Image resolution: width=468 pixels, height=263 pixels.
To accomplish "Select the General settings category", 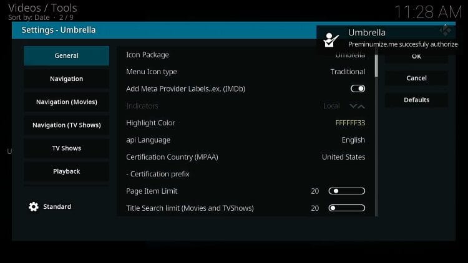I will [66, 55].
